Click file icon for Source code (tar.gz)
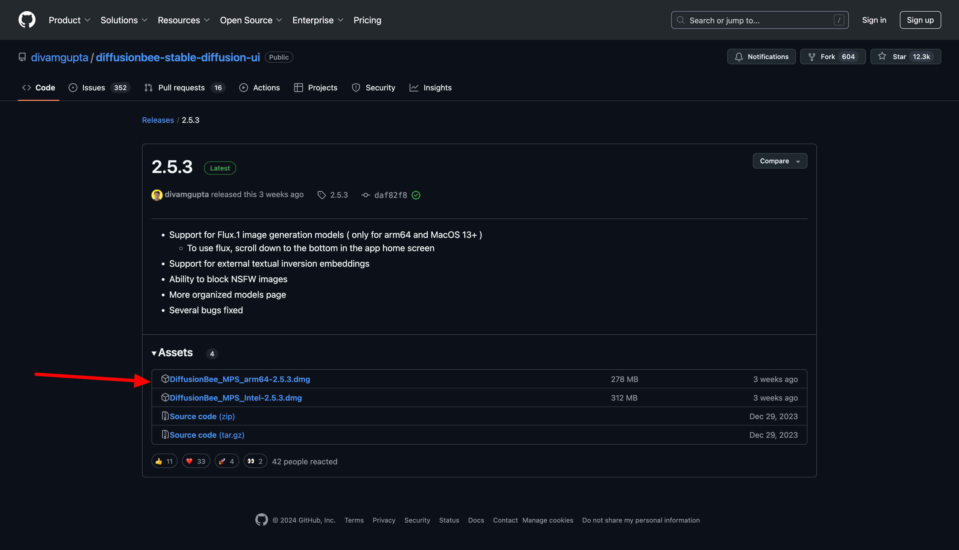The image size is (959, 550). pyautogui.click(x=165, y=434)
